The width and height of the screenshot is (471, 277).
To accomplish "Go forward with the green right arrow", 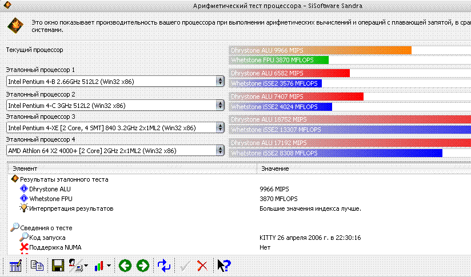I will (143, 266).
